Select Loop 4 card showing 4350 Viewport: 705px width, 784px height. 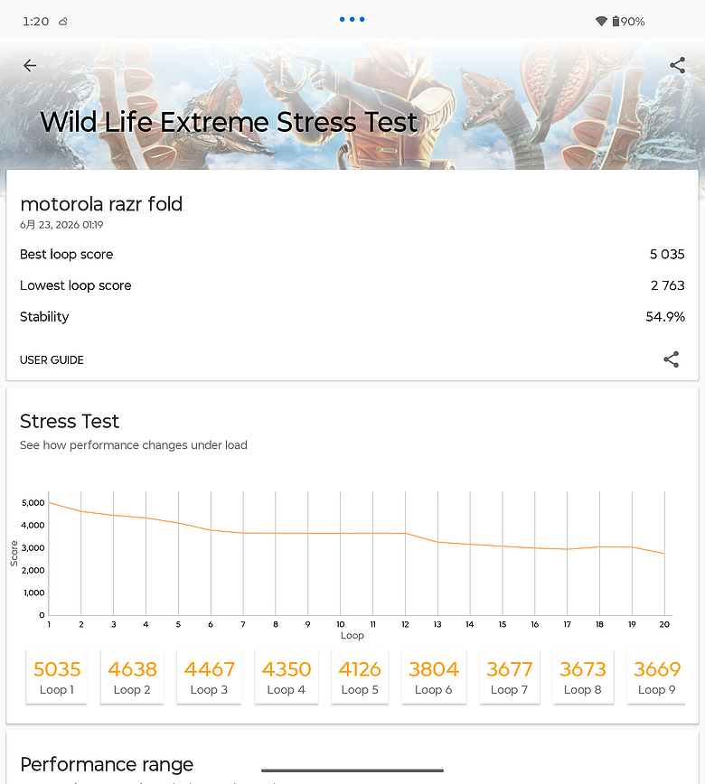287,677
